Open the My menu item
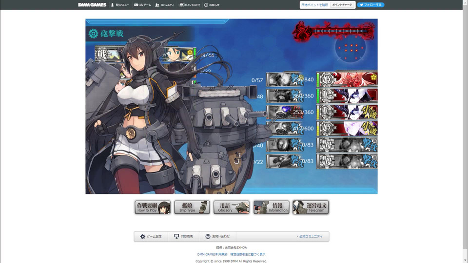The image size is (468, 263). tap(120, 5)
